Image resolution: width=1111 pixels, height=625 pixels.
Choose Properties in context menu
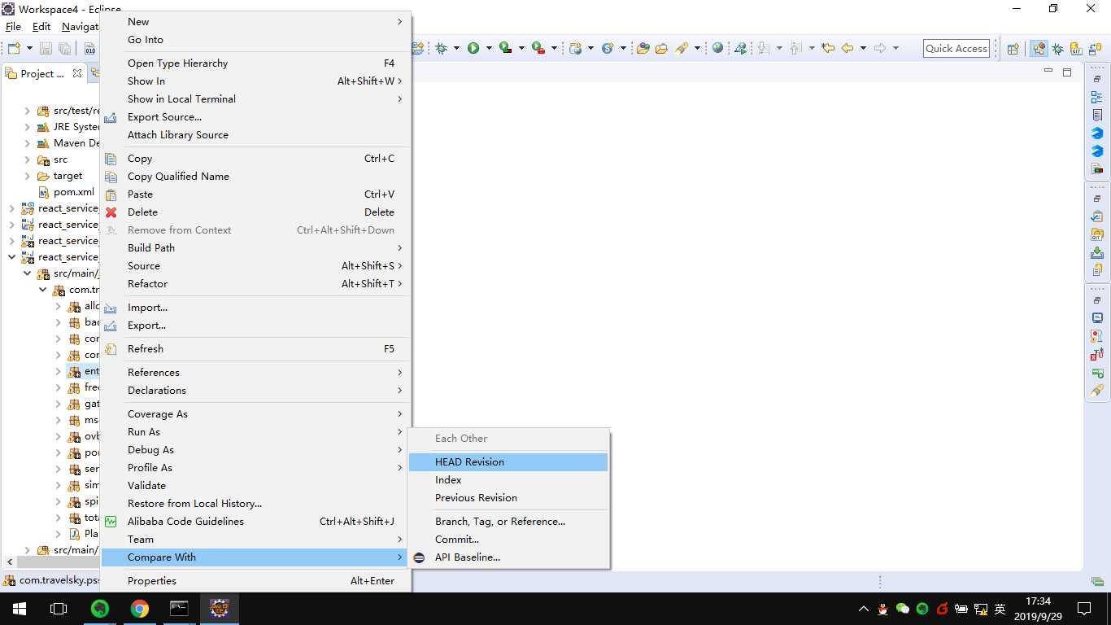point(256,581)
